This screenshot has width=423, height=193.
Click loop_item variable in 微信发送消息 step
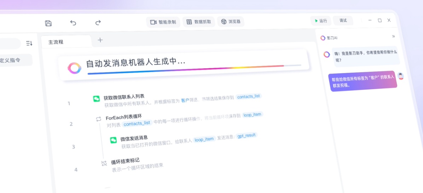pos(204,139)
